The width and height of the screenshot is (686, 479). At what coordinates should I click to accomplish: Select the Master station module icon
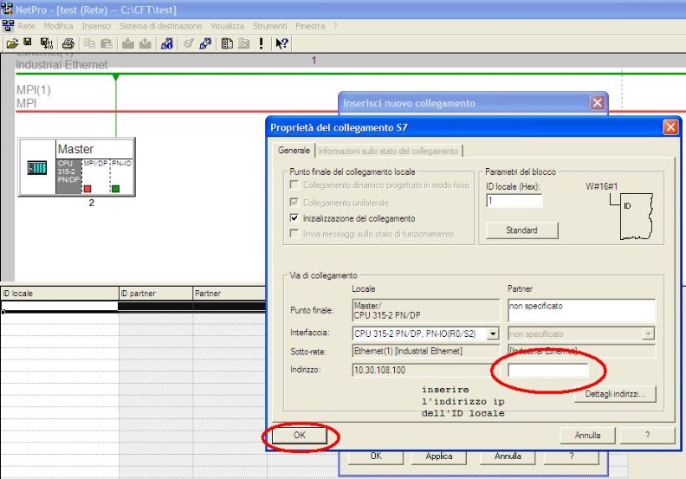click(x=36, y=167)
